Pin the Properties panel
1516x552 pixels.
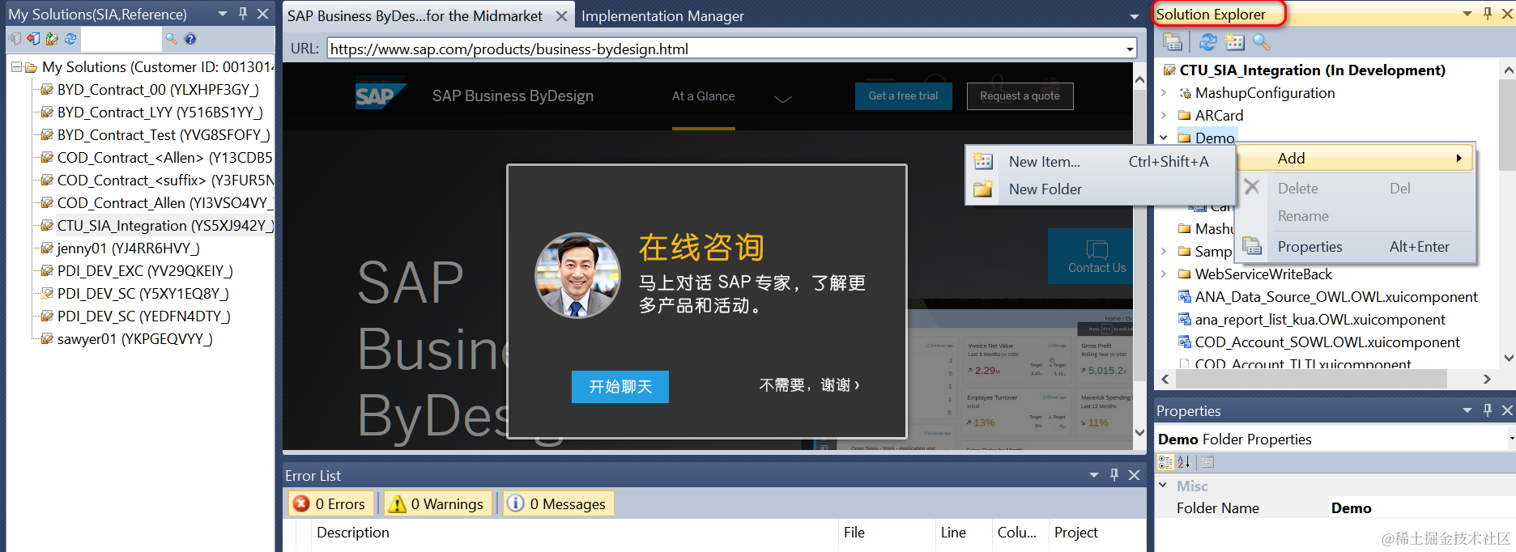tap(1488, 410)
